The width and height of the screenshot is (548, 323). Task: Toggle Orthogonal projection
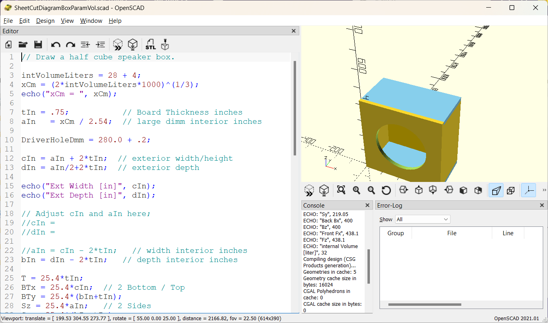point(511,190)
